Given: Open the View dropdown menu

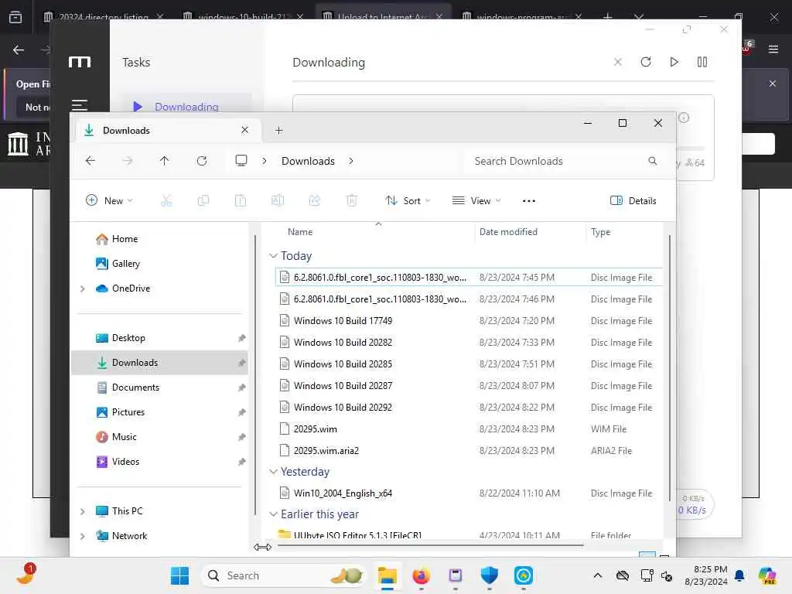Looking at the screenshot, I should pyautogui.click(x=476, y=200).
